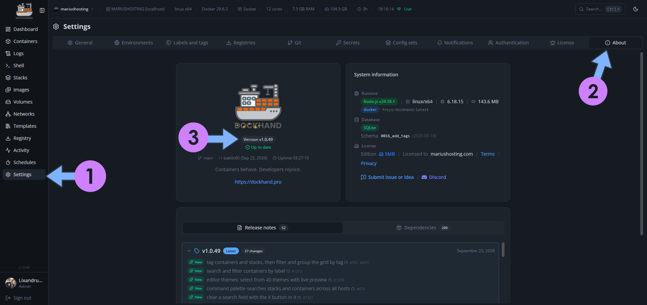Click the Schedules timer icon

8,162
